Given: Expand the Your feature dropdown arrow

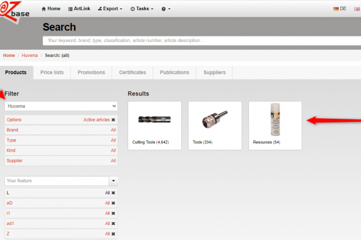Looking at the screenshot, I should [x=113, y=181].
